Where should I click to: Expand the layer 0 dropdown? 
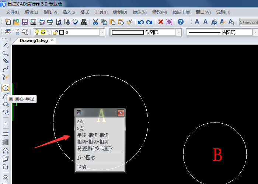coord(102,32)
